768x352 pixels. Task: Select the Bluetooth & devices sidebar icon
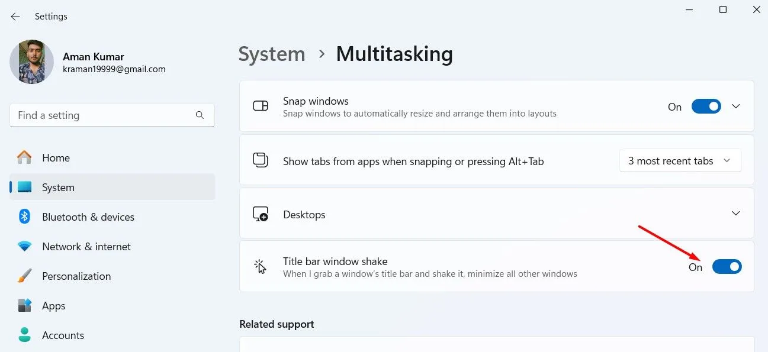(x=24, y=217)
